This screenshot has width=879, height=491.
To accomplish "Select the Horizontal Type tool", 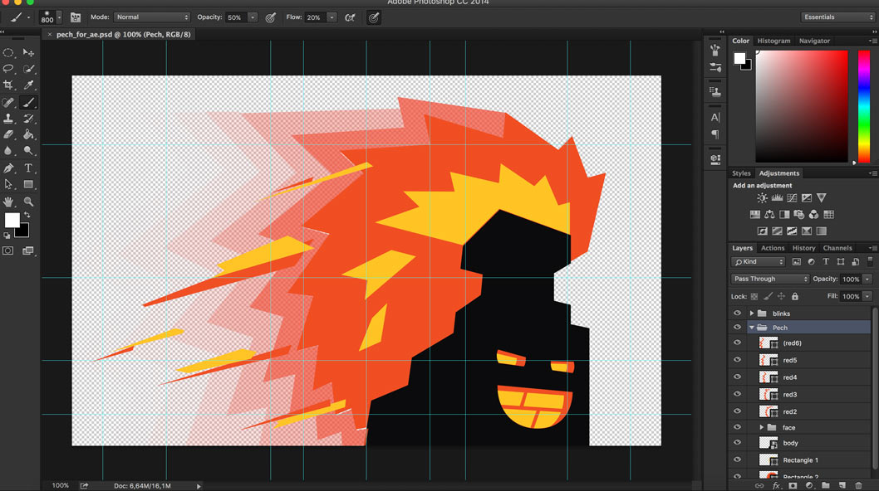I will (28, 168).
